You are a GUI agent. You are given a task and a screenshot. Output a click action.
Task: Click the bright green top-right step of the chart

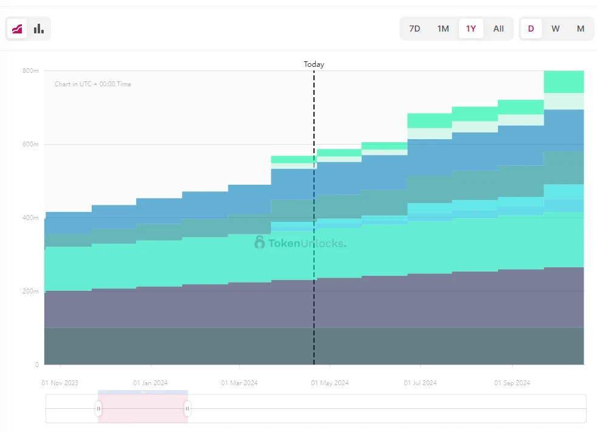pos(564,81)
